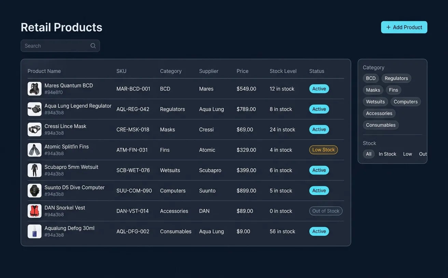This screenshot has width=448, height=278.
Task: Click the SKU column header
Action: pyautogui.click(x=121, y=71)
